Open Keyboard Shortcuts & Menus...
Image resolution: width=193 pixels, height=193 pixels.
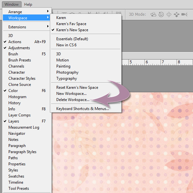(86, 109)
